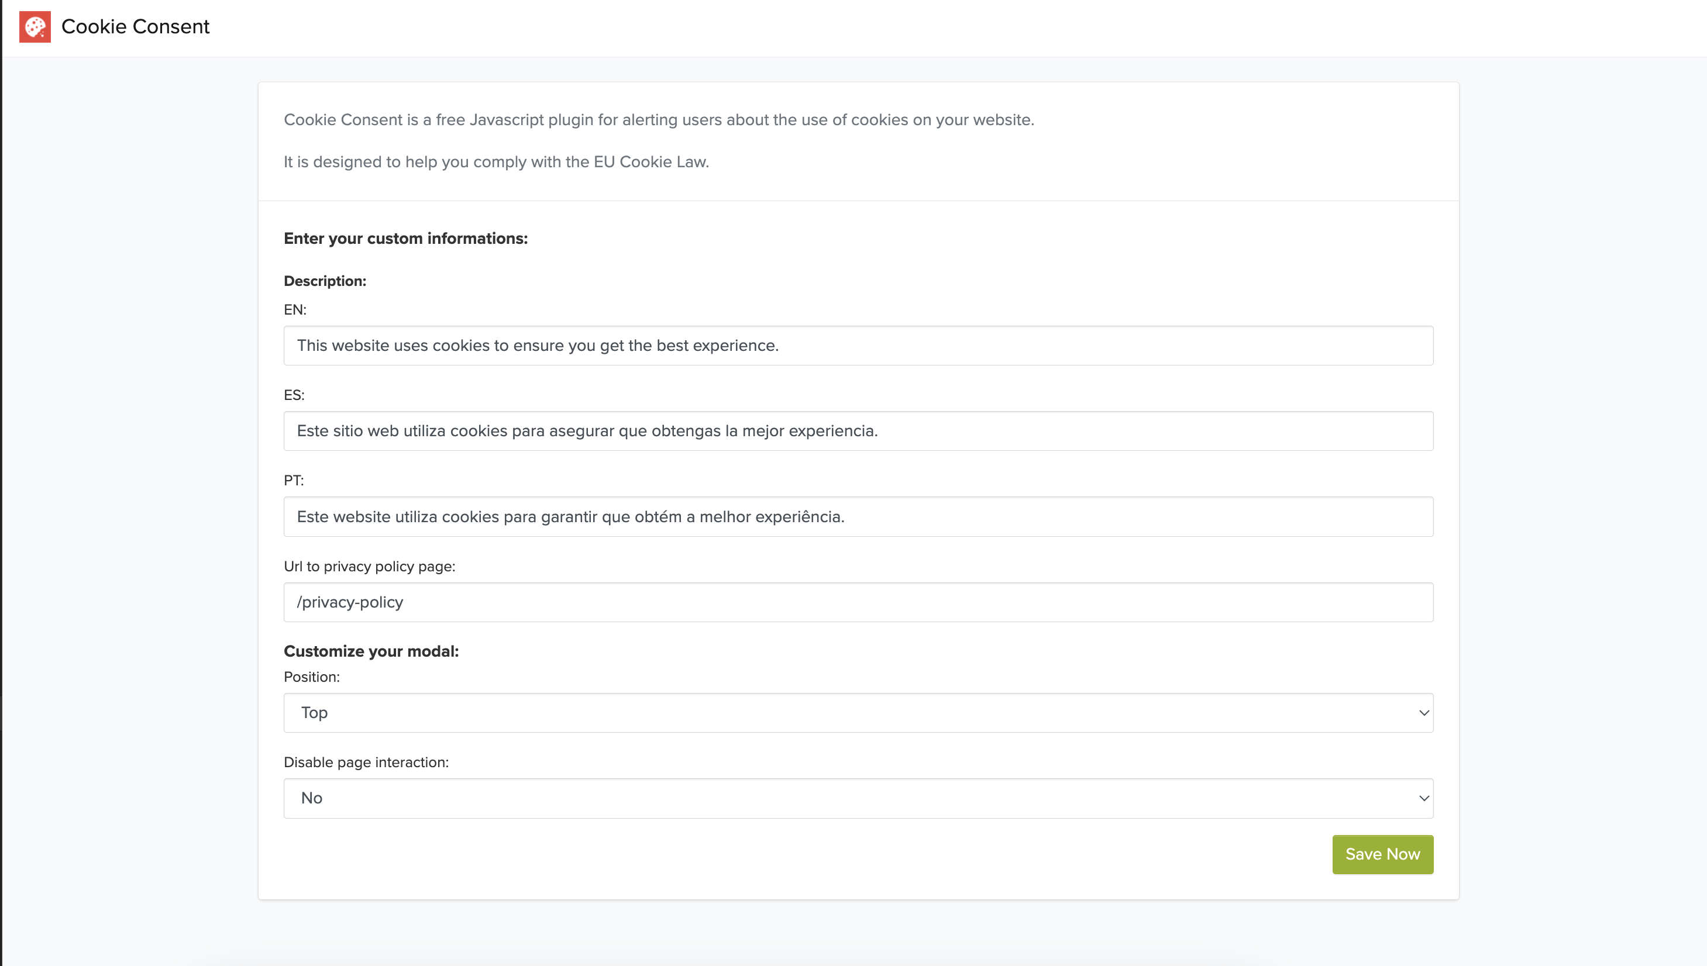Viewport: 1707px width, 966px height.
Task: Click the Enter your custom informations heading
Action: click(406, 239)
